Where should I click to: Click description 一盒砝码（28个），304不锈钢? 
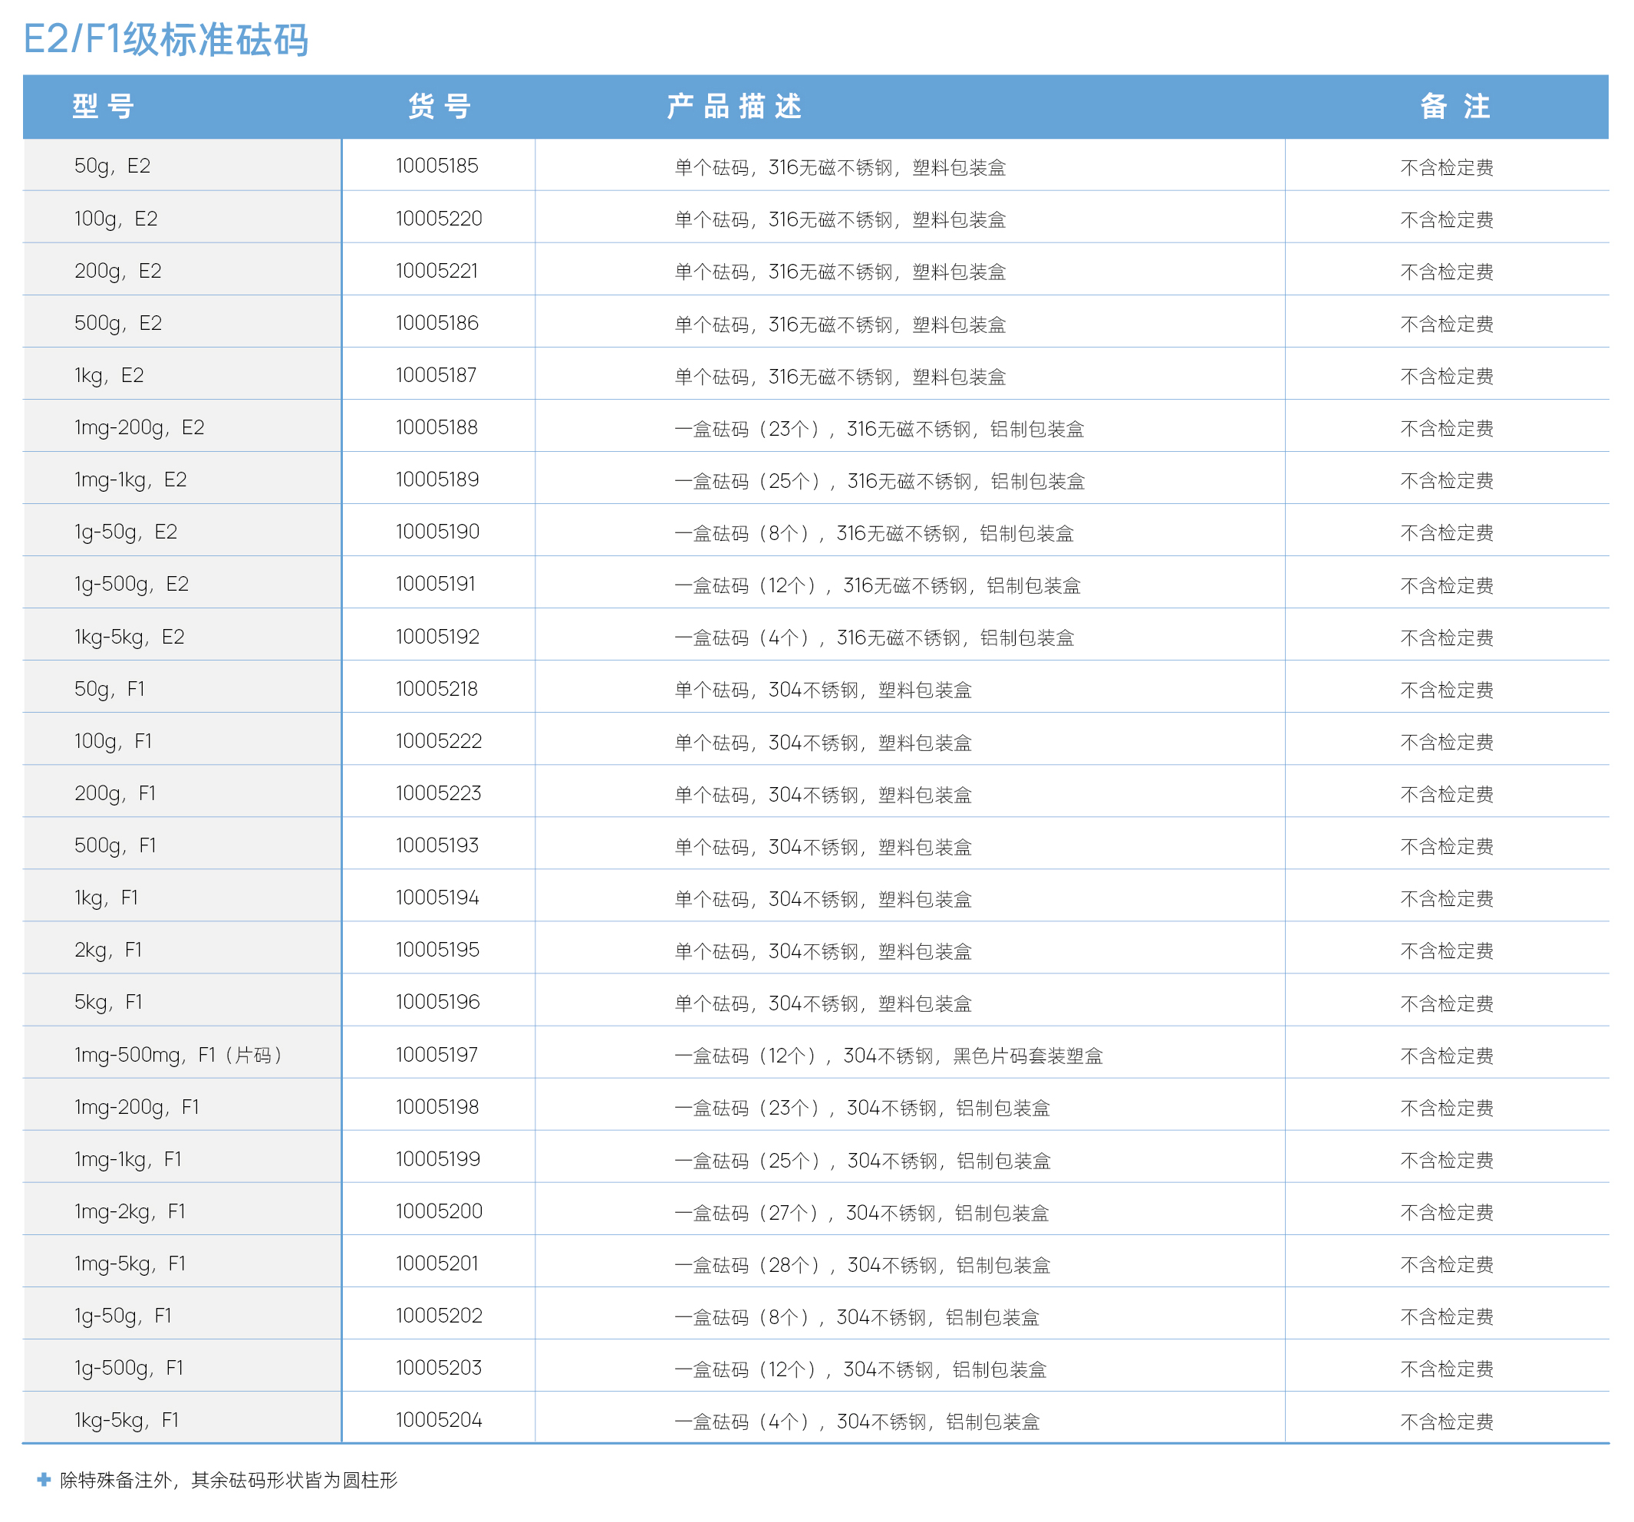[x=862, y=1266]
